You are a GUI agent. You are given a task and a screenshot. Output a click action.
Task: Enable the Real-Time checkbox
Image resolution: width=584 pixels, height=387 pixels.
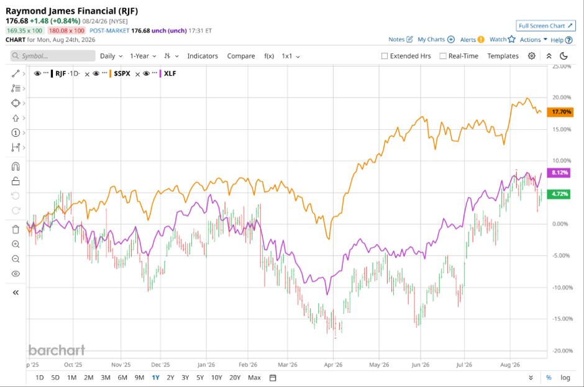(x=443, y=56)
